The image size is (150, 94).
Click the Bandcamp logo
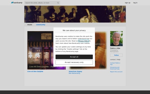pyautogui.click(x=17, y=3)
